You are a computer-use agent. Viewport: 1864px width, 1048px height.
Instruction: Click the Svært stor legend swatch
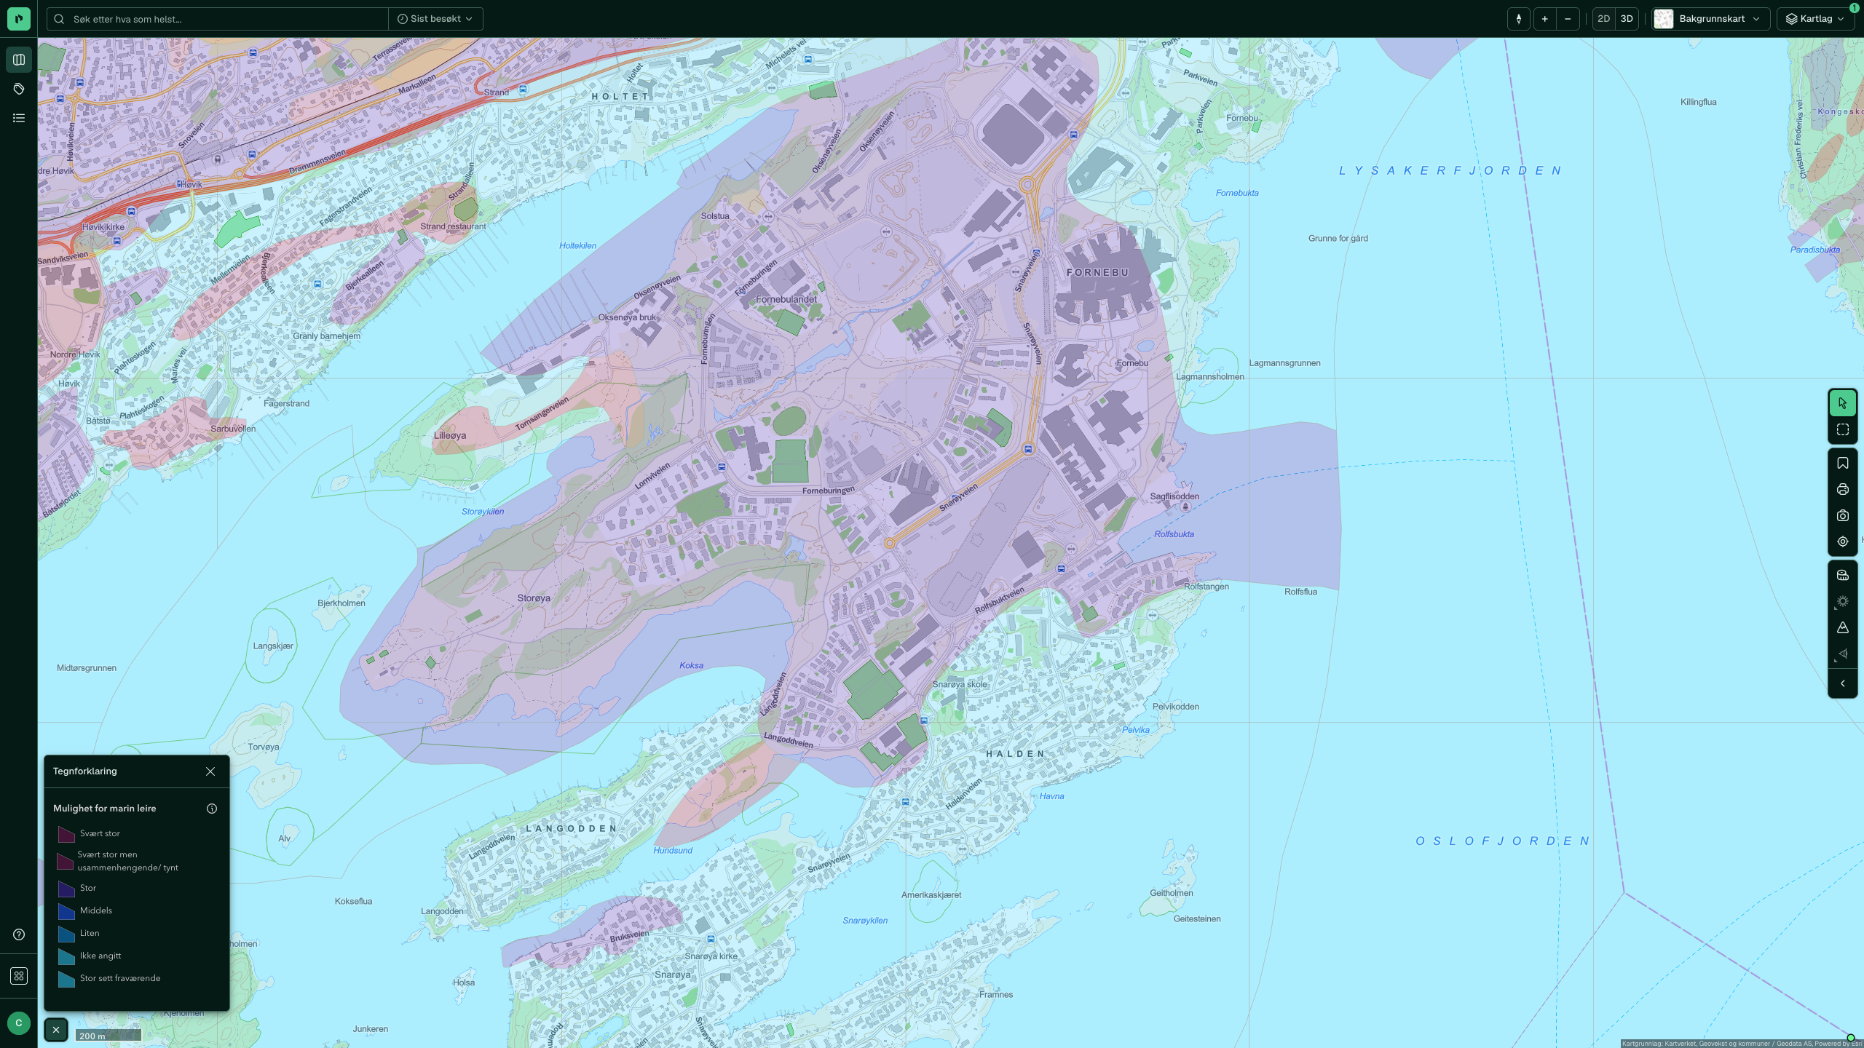point(66,834)
